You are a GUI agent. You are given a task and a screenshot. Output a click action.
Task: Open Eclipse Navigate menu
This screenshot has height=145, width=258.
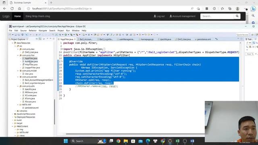(43, 31)
